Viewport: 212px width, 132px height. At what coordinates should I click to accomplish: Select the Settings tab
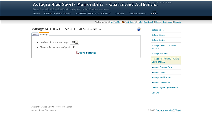pyautogui.click(x=44, y=34)
